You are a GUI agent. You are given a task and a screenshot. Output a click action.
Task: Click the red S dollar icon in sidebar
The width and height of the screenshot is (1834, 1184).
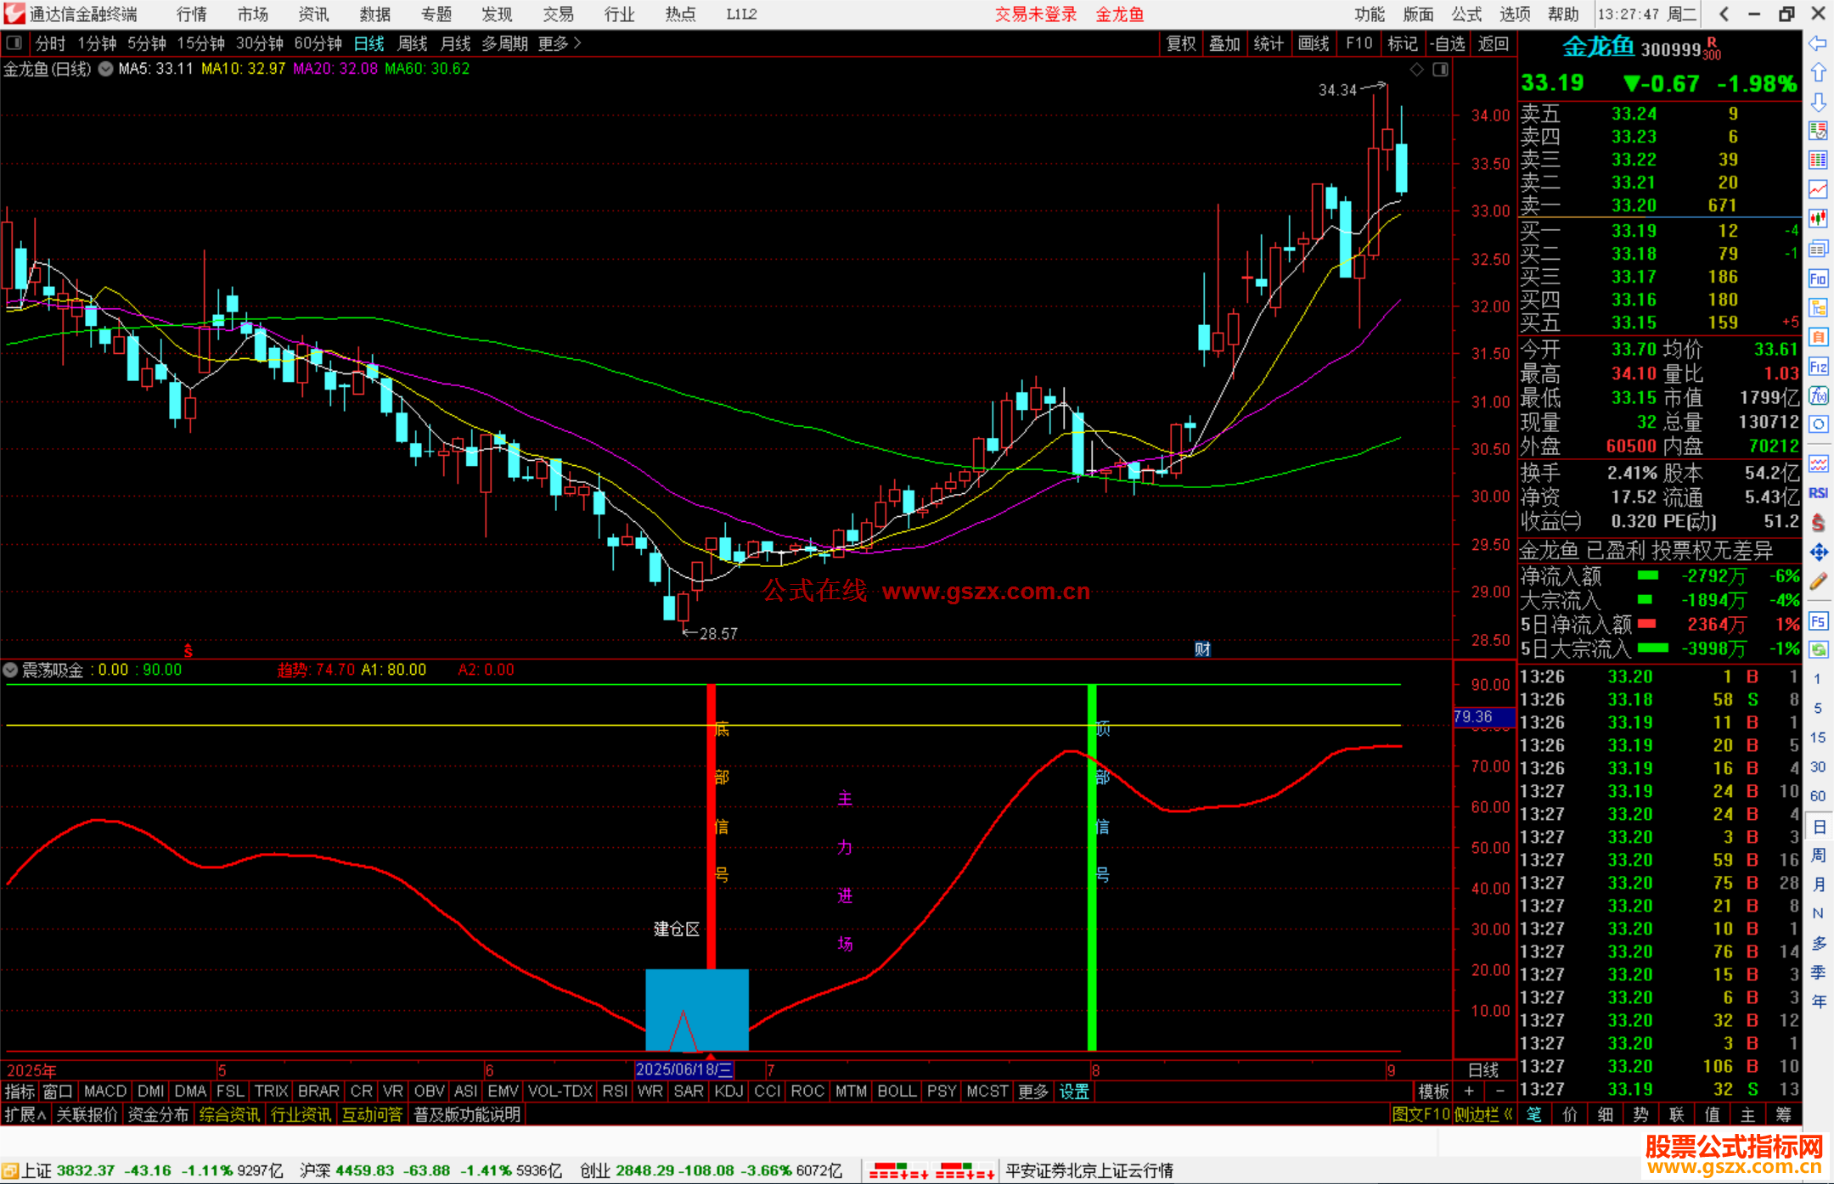click(x=1818, y=523)
